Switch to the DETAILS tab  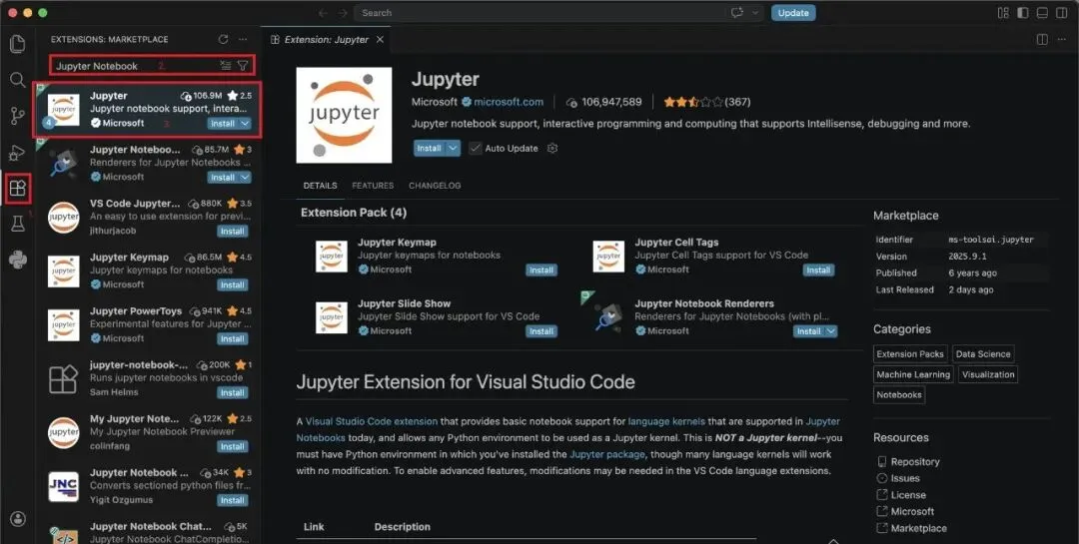click(x=320, y=186)
